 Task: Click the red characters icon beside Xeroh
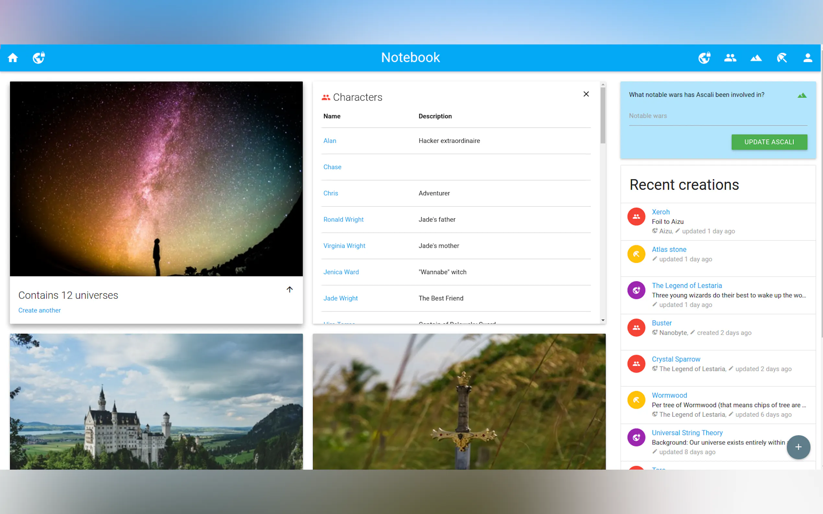[636, 216]
